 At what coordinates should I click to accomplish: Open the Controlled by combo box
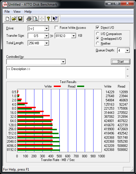coord(36,62)
